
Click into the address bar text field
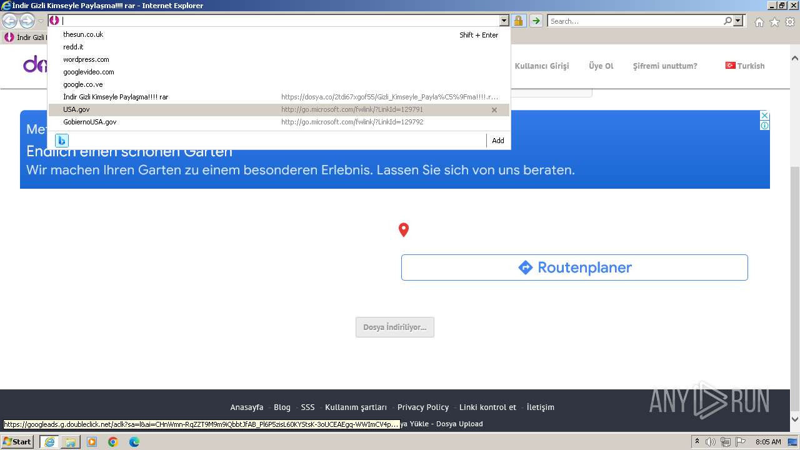coord(280,21)
